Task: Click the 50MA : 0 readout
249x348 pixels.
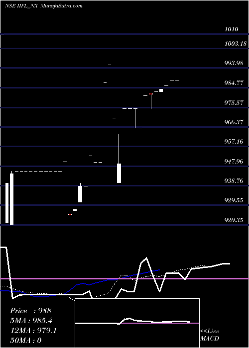Action: (x=26, y=340)
